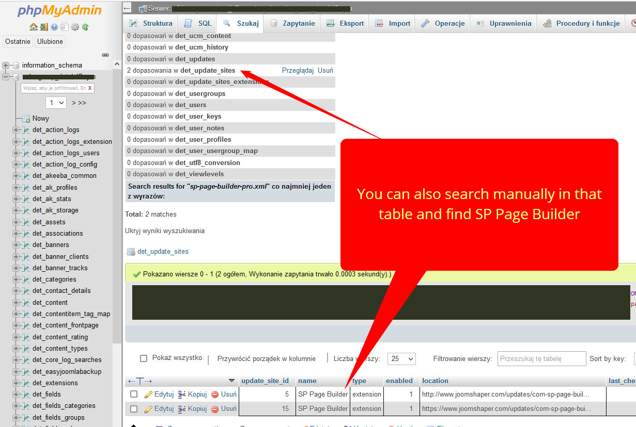Open the row count dropdown showing 25
The width and height of the screenshot is (636, 427).
(x=401, y=359)
